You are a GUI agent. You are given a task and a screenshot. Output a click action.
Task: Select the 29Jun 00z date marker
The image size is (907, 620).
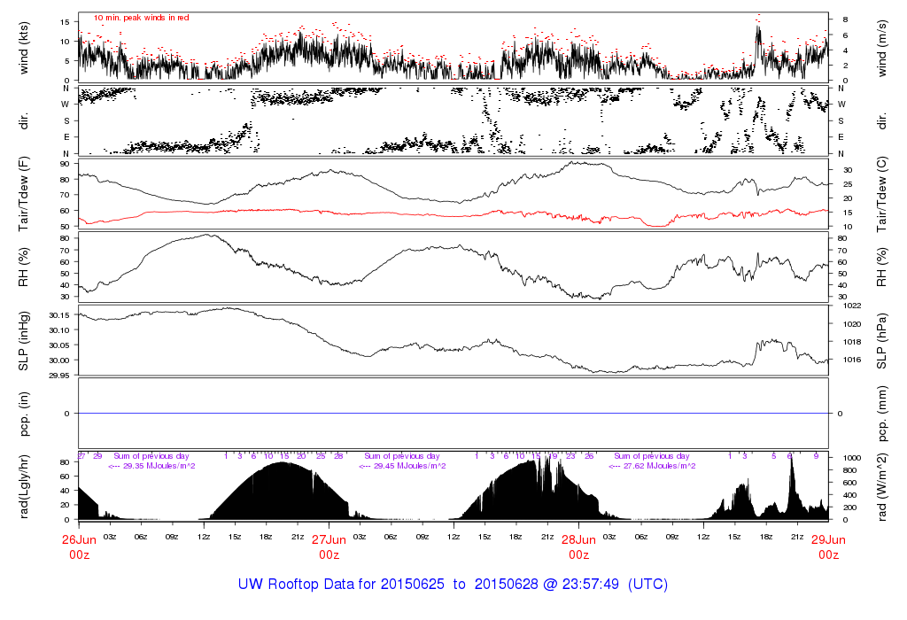pyautogui.click(x=828, y=546)
